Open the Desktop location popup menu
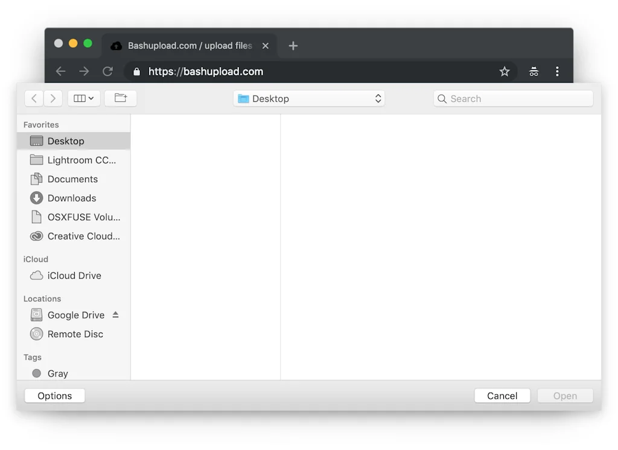The height and width of the screenshot is (450, 618). [309, 98]
